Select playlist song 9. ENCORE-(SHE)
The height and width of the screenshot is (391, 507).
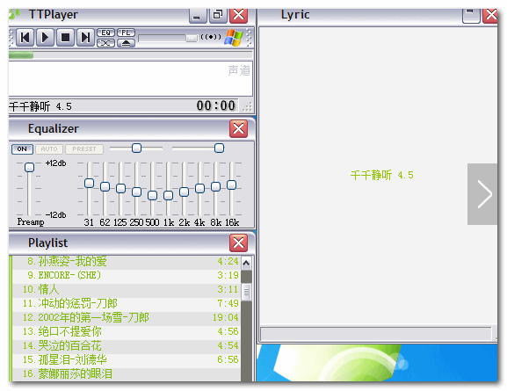pos(127,276)
